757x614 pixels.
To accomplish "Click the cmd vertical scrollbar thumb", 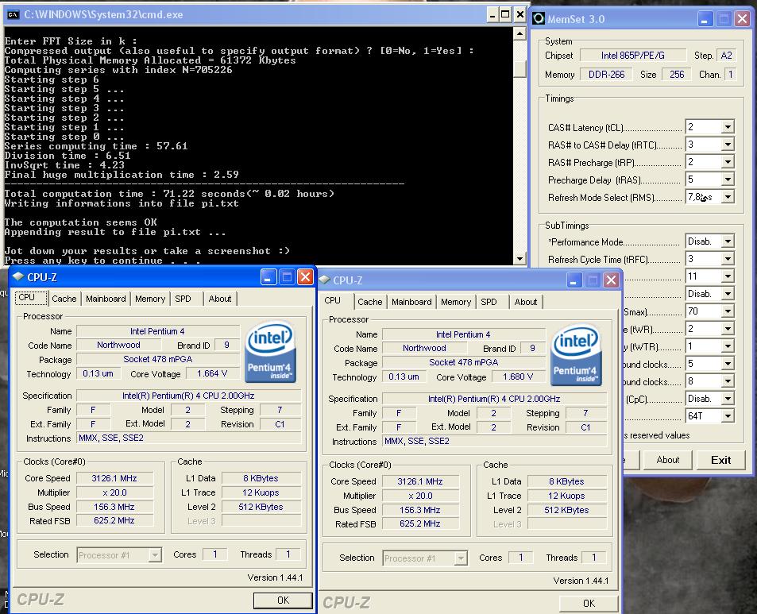I will [x=519, y=69].
